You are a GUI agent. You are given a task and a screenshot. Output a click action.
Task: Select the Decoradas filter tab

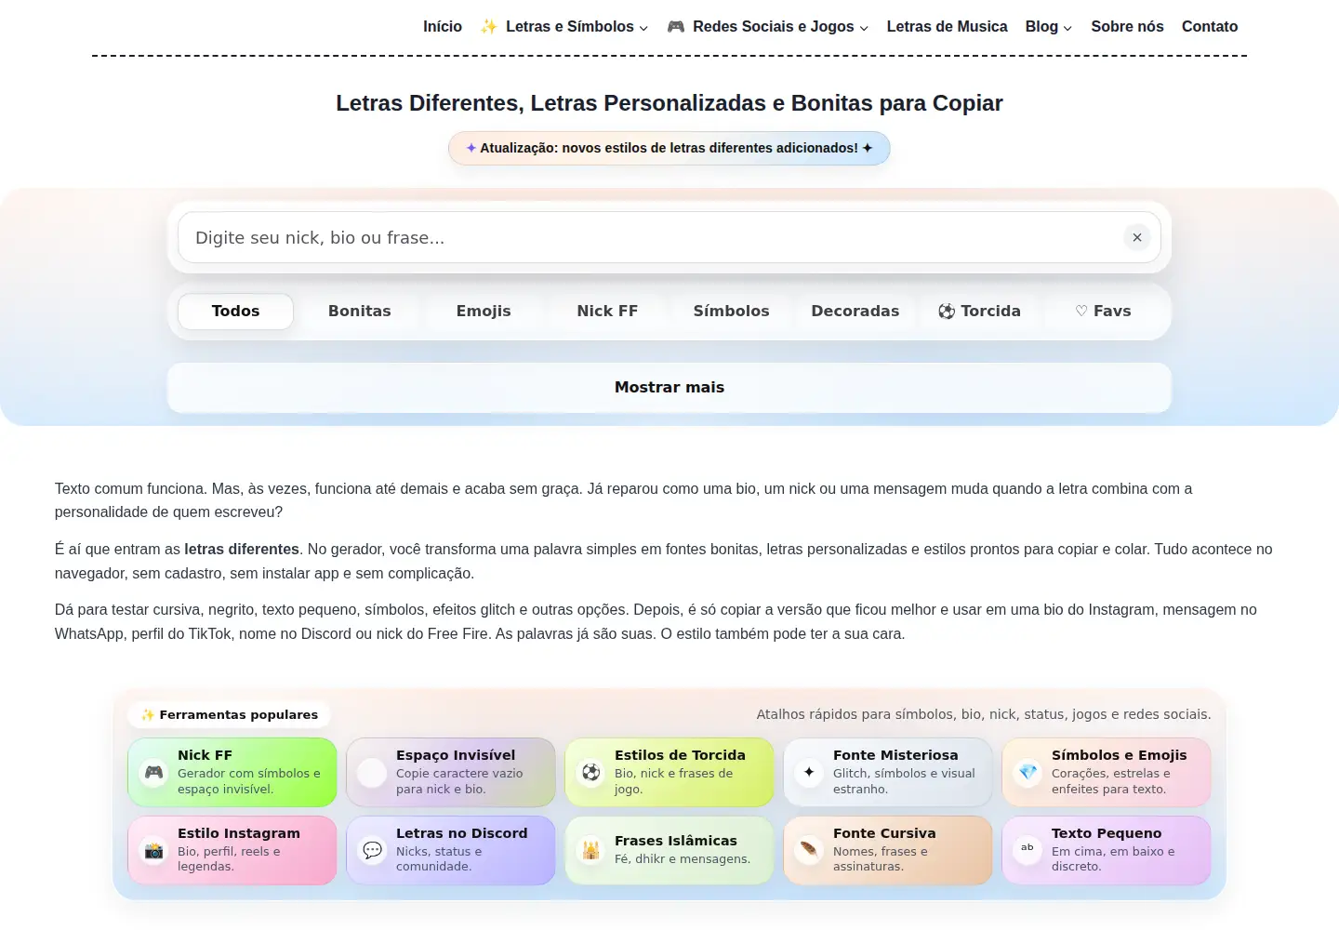click(x=855, y=311)
